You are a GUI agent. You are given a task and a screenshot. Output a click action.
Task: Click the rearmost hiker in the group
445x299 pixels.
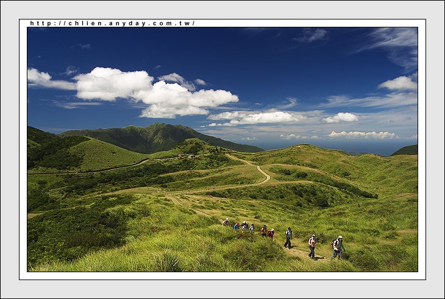226,222
